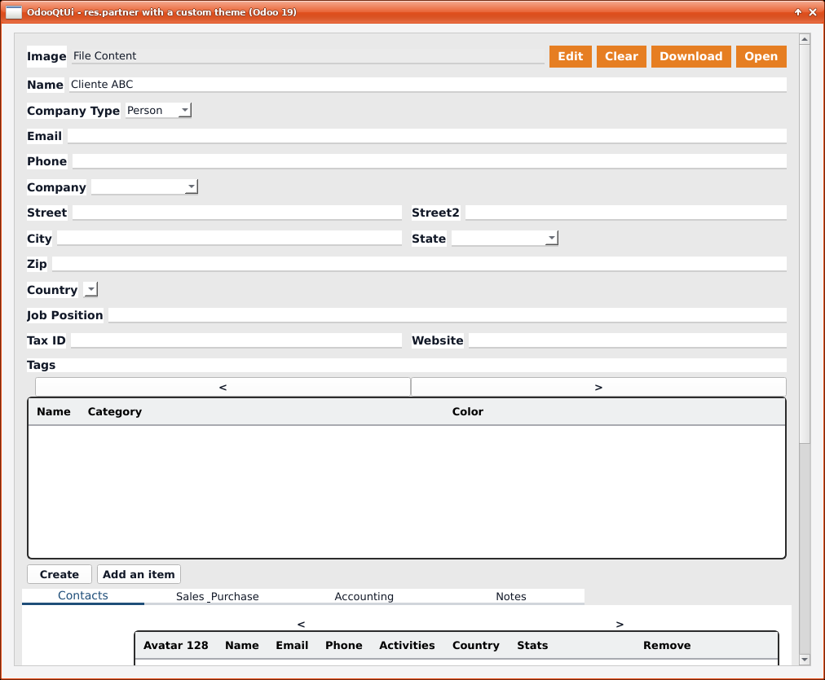Click previous page arrow in Contacts list
The height and width of the screenshot is (680, 825).
coord(301,625)
